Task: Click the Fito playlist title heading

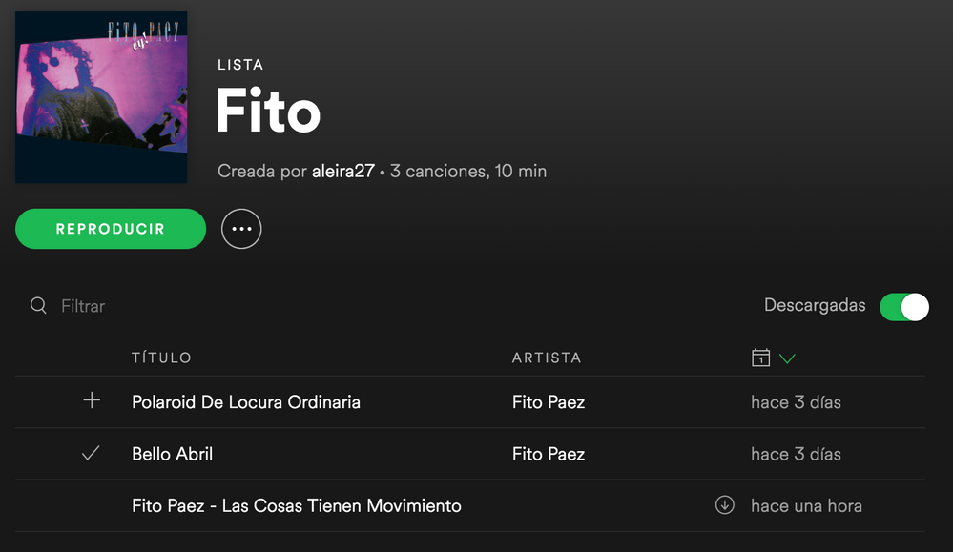Action: click(268, 112)
